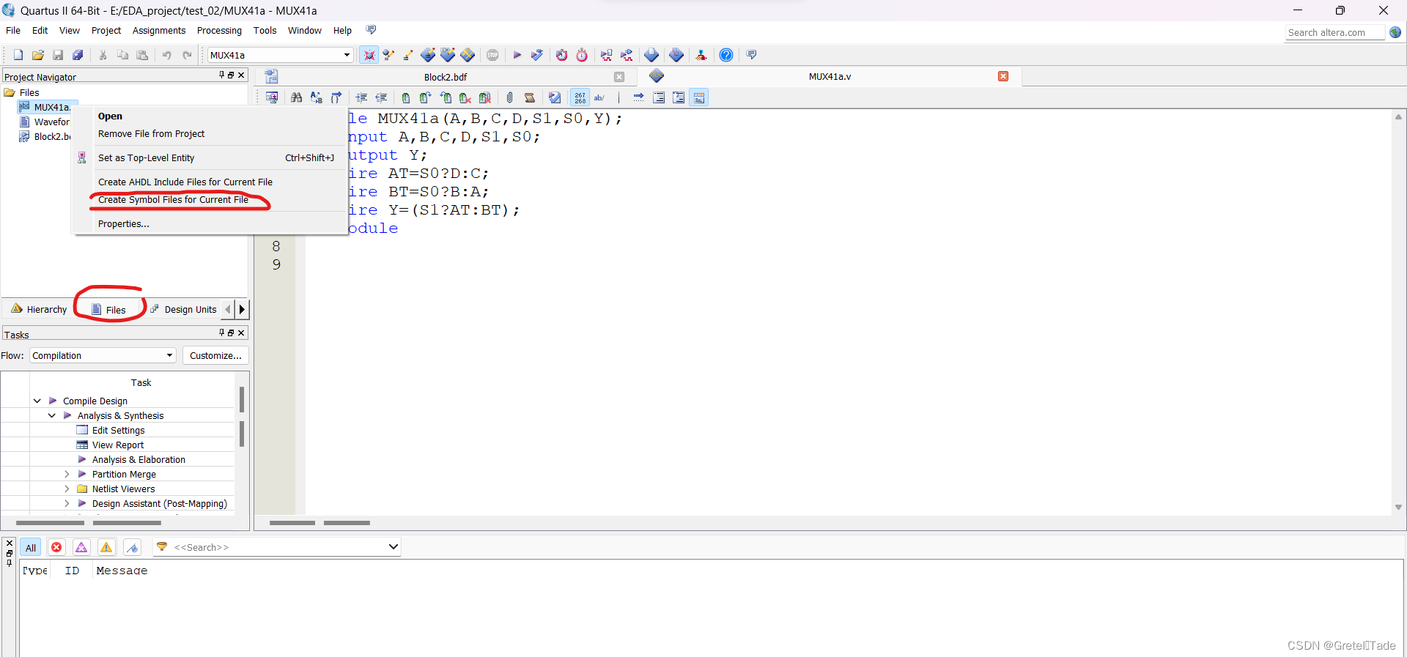Select Create AHDL Include Files option

tap(185, 182)
